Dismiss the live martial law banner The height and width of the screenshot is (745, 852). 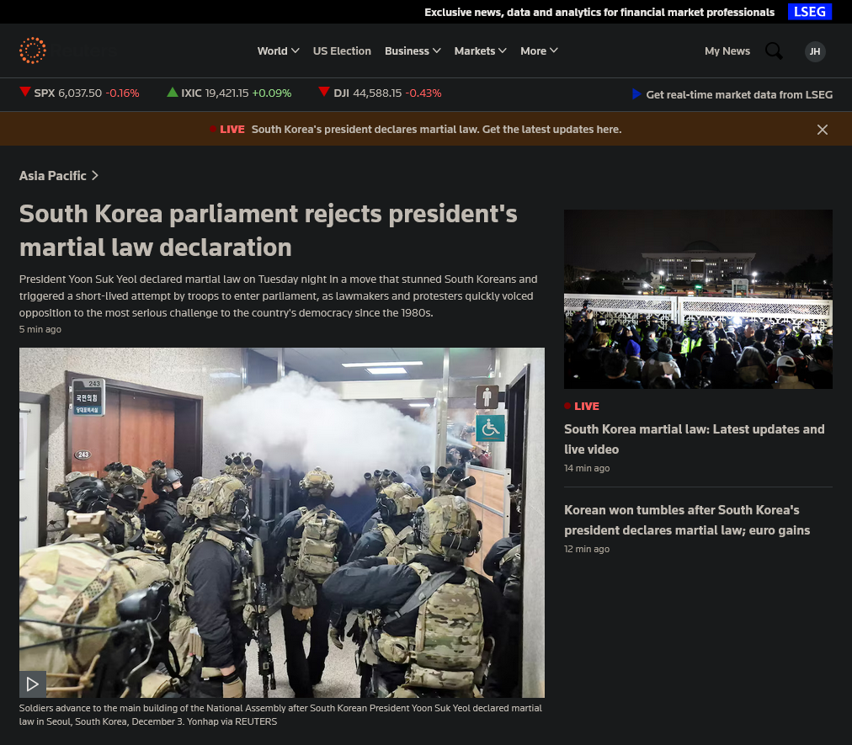tap(822, 130)
